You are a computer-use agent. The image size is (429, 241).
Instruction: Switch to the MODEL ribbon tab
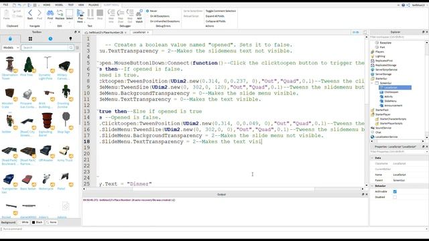point(59,5)
